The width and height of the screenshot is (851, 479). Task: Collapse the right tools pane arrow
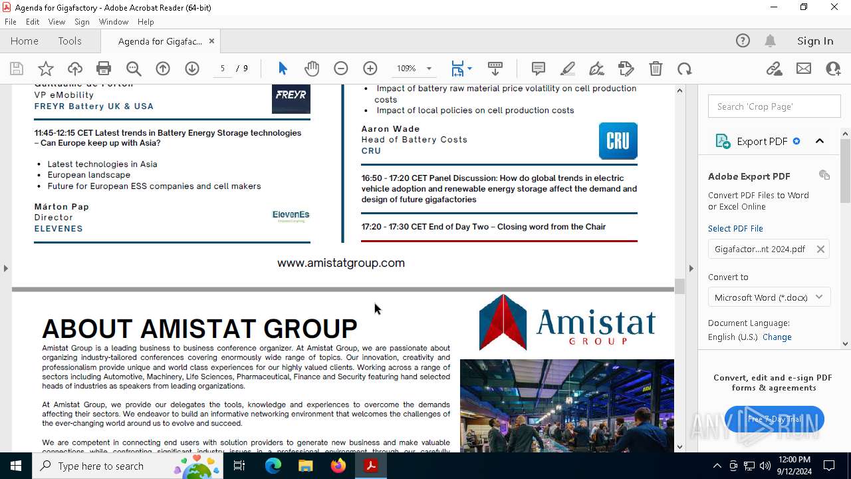coord(691,268)
